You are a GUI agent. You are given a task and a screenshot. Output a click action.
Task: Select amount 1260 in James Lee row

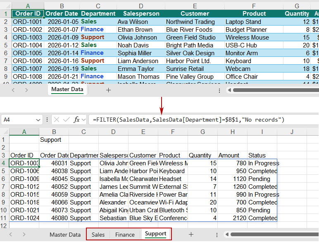pyautogui.click(x=232, y=187)
